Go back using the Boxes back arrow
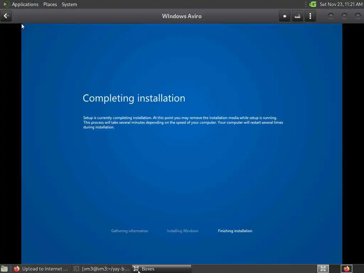Image resolution: width=364 pixels, height=273 pixels. [x=6, y=16]
